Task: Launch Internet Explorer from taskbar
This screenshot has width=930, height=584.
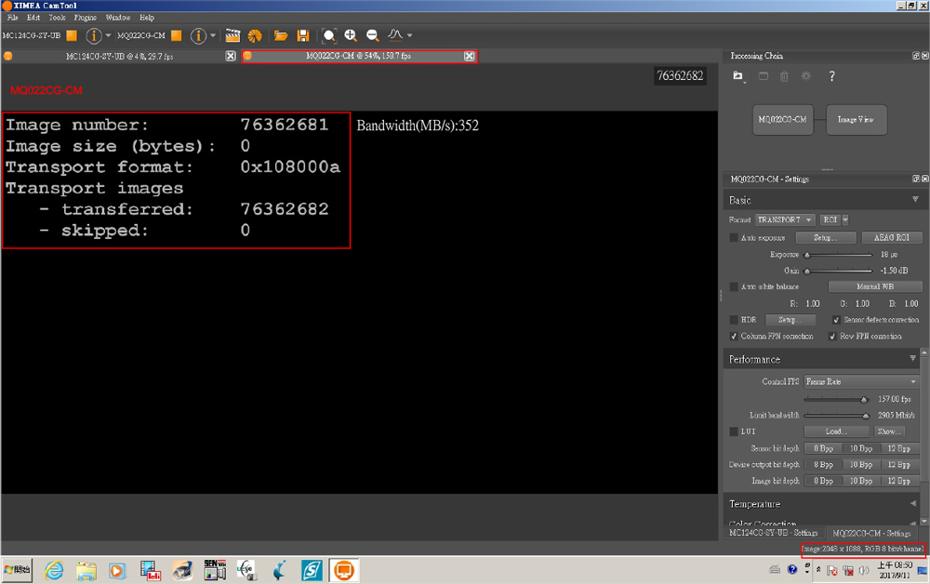Action: [55, 570]
